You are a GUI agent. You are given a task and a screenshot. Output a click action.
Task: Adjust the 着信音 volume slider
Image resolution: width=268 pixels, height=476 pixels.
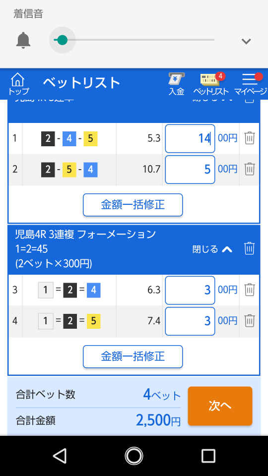(x=134, y=40)
